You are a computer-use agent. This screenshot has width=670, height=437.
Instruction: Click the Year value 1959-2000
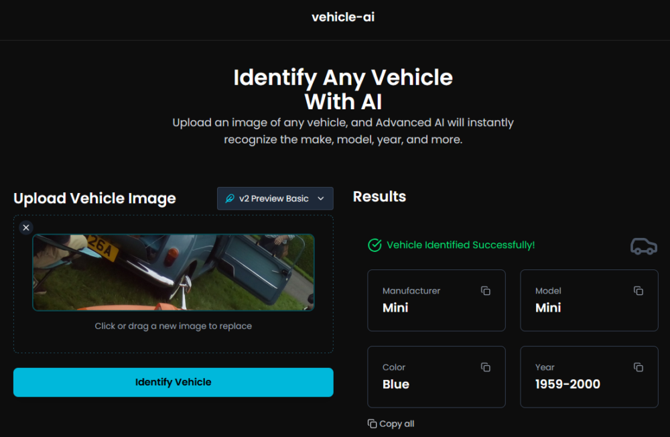(567, 384)
